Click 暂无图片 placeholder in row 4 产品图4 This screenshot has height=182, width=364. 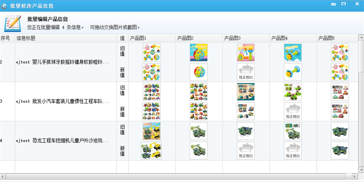click(x=292, y=150)
